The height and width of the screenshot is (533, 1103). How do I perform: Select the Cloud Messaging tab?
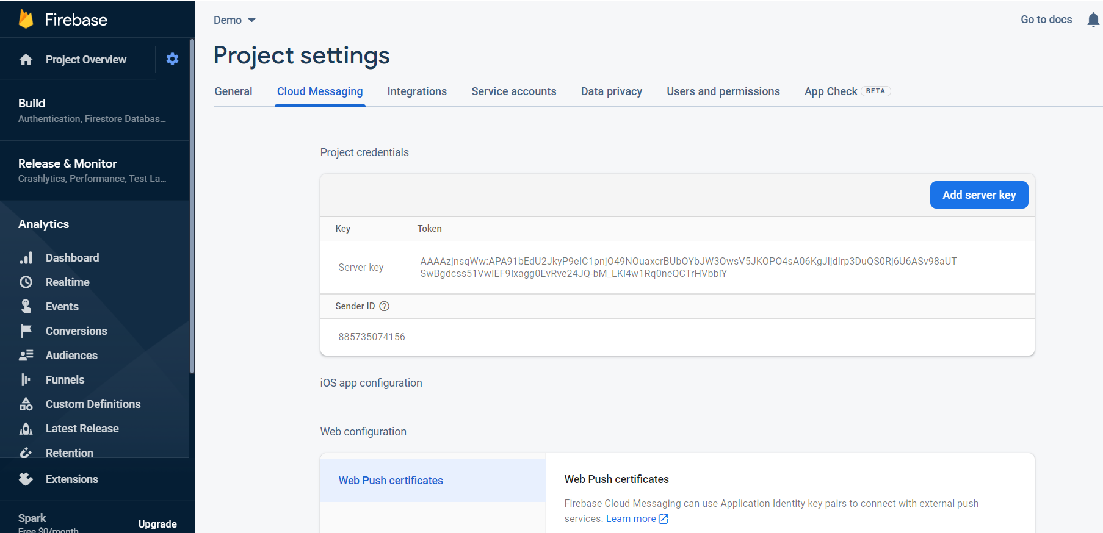(x=320, y=91)
